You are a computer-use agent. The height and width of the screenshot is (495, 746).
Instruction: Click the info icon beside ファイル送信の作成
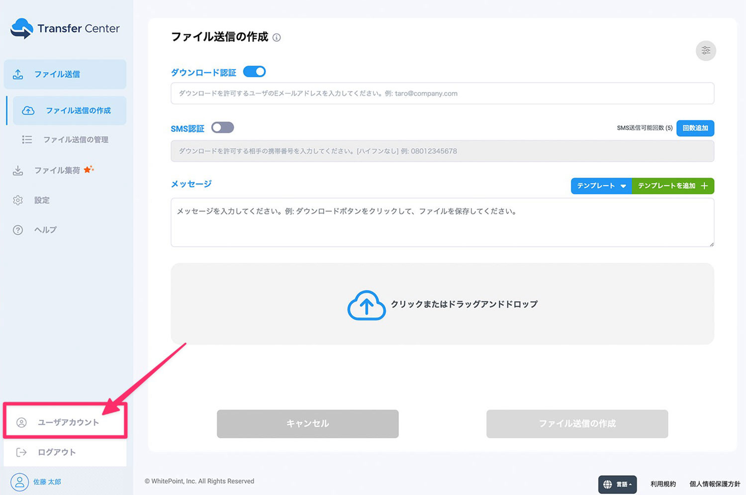click(277, 37)
